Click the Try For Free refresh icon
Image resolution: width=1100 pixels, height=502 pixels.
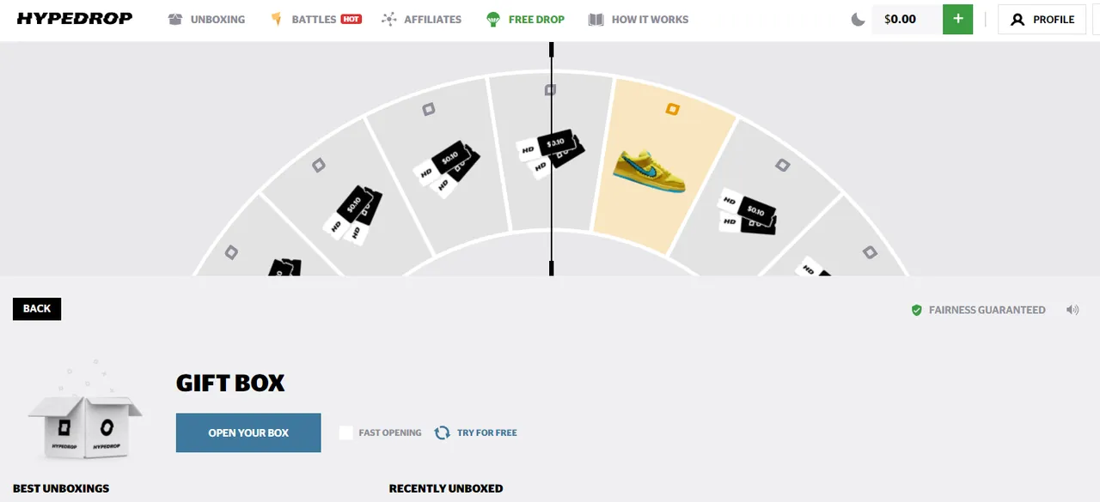coord(443,432)
